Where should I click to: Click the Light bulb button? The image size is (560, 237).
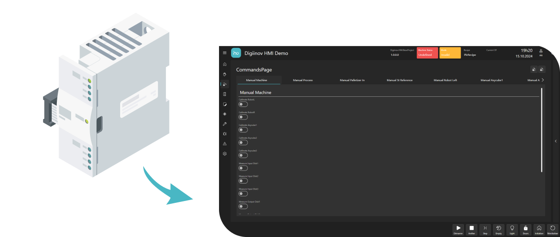pos(512,229)
